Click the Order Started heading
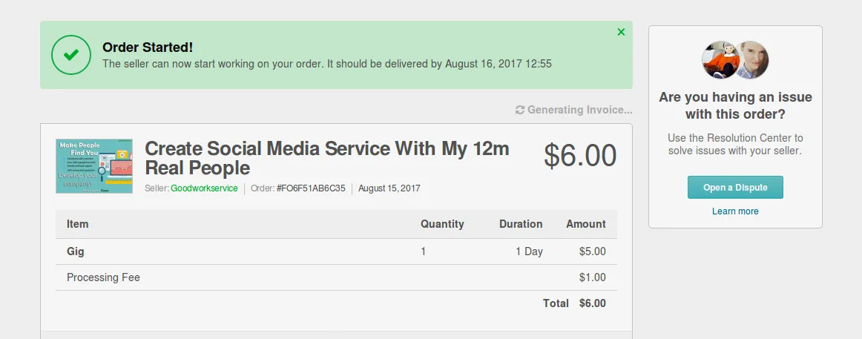This screenshot has width=862, height=339. coord(148,47)
